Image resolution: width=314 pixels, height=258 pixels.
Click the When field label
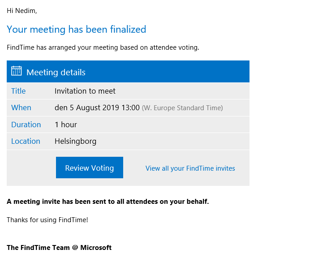pos(21,107)
